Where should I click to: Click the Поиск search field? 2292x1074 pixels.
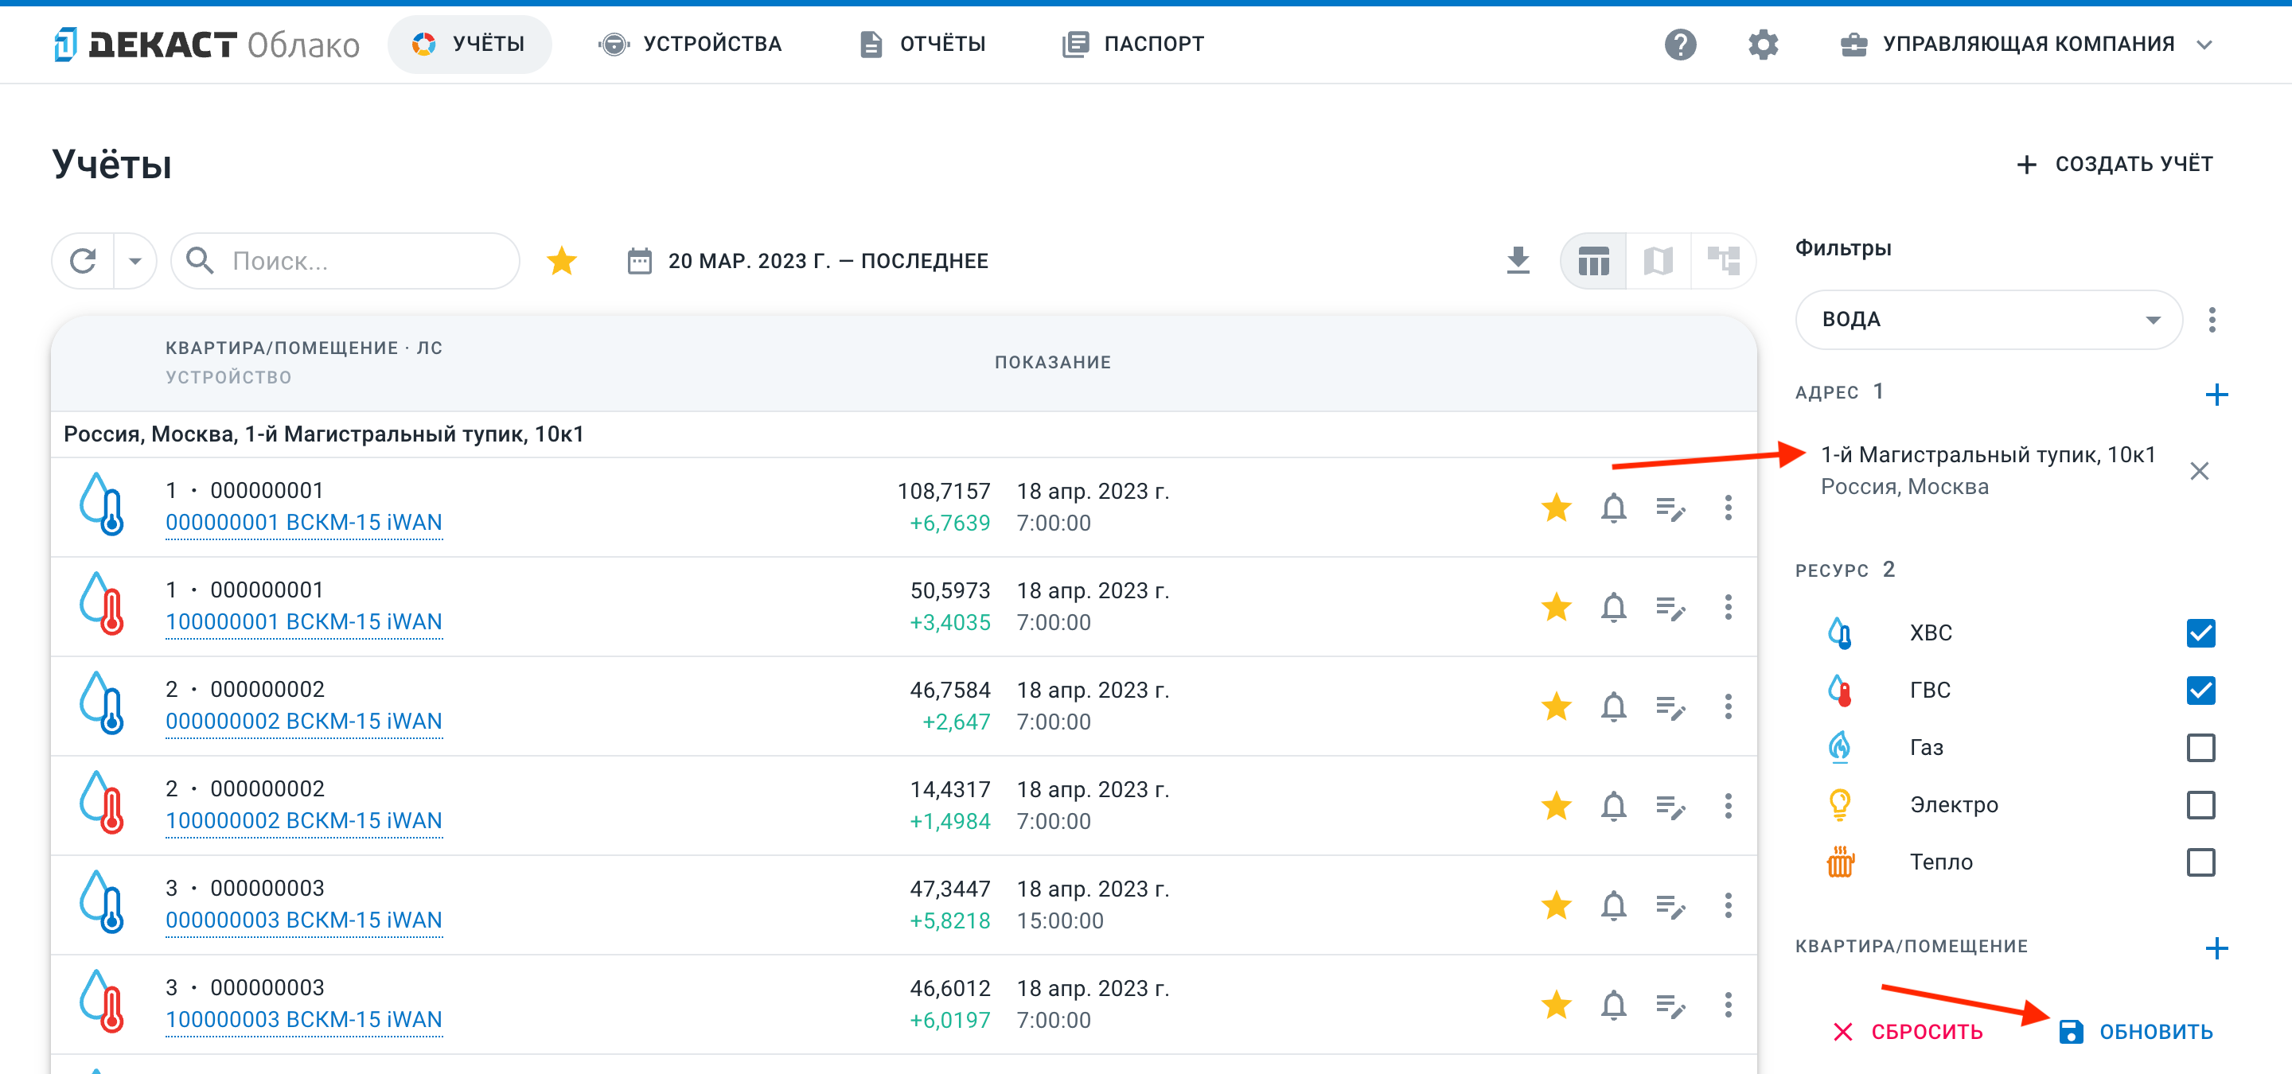(x=345, y=260)
